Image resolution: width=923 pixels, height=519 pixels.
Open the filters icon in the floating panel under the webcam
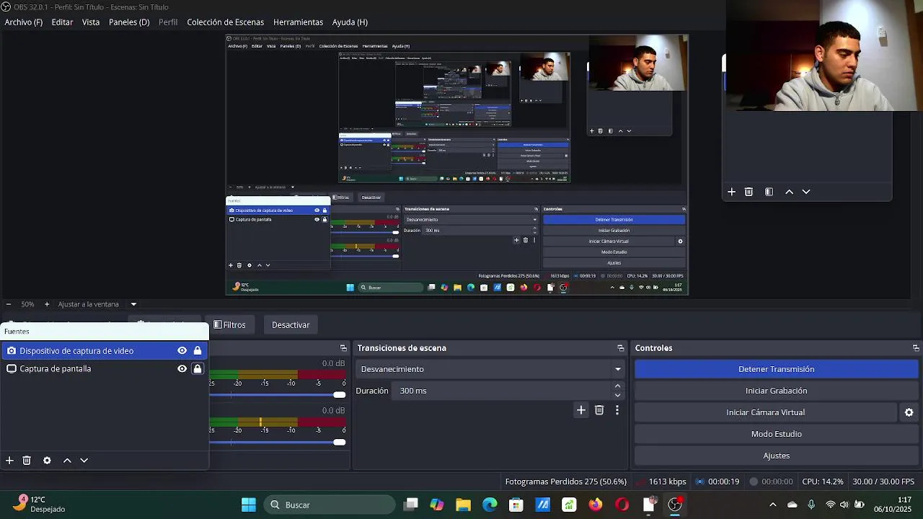[769, 192]
